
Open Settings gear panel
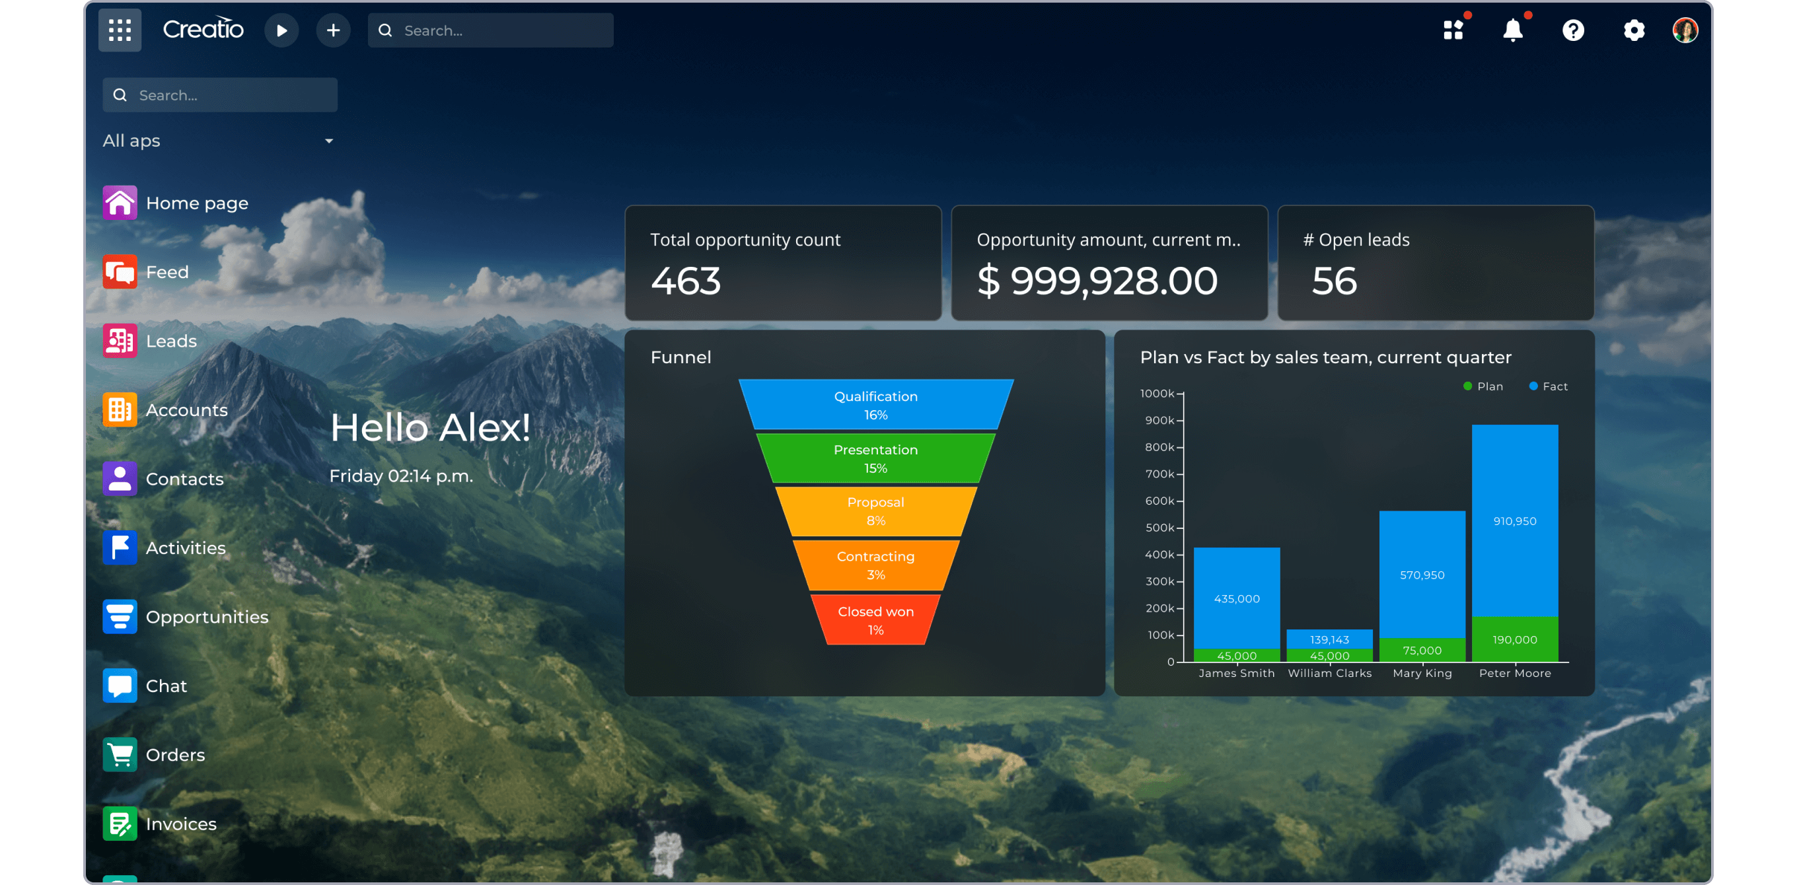[x=1631, y=30]
